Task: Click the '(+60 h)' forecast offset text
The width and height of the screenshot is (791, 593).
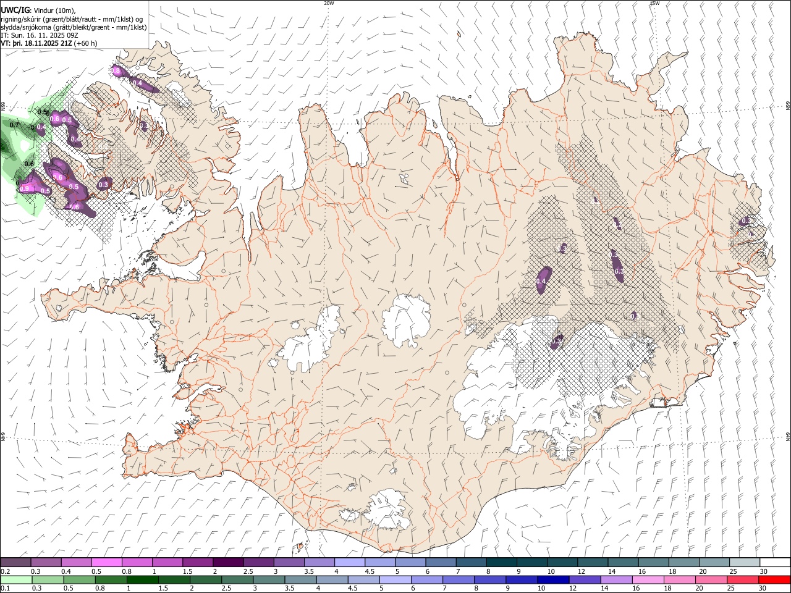Action: coord(85,43)
